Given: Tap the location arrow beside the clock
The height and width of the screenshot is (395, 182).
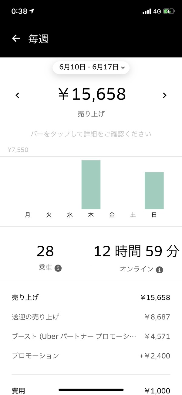Looking at the screenshot, I should (32, 11).
